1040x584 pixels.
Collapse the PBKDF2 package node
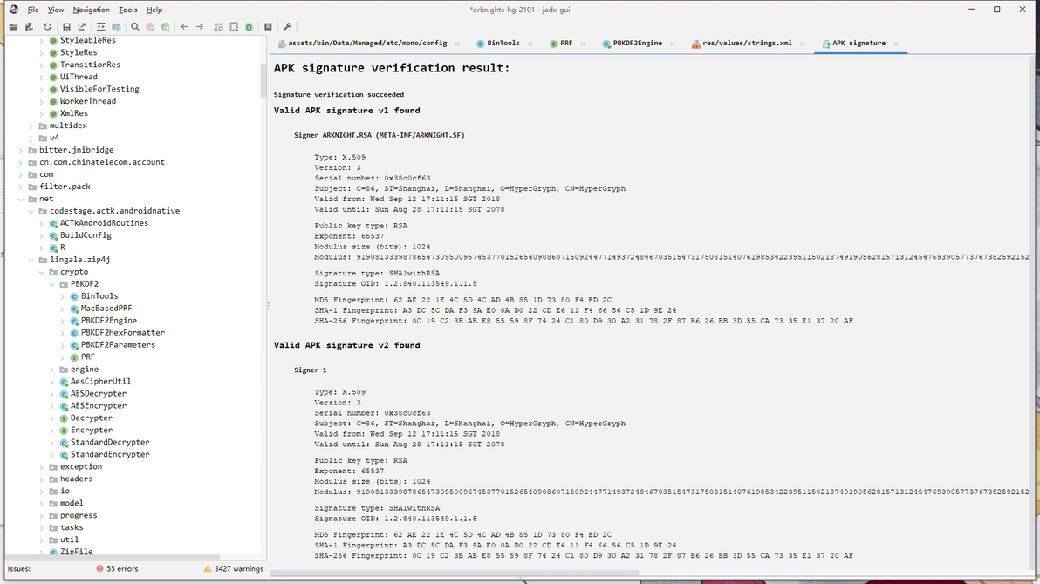(52, 284)
